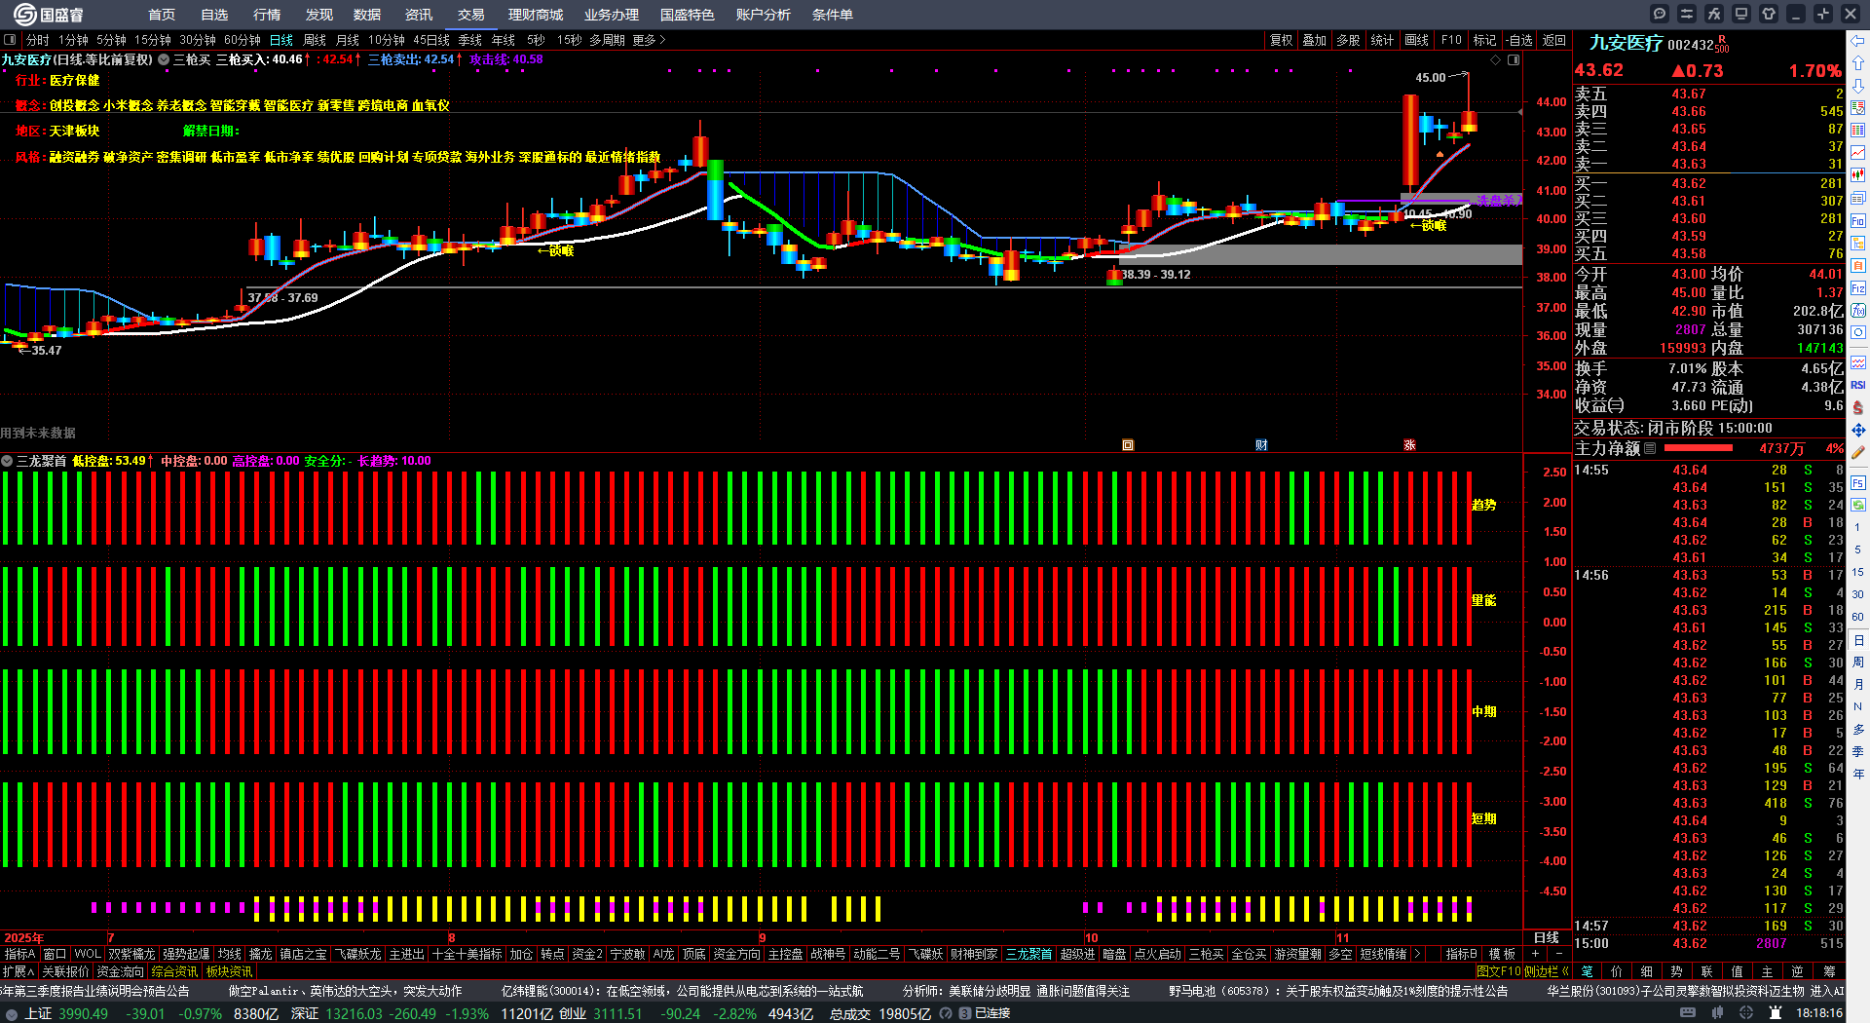Open the 行情 menu
The image size is (1870, 1023).
267,15
